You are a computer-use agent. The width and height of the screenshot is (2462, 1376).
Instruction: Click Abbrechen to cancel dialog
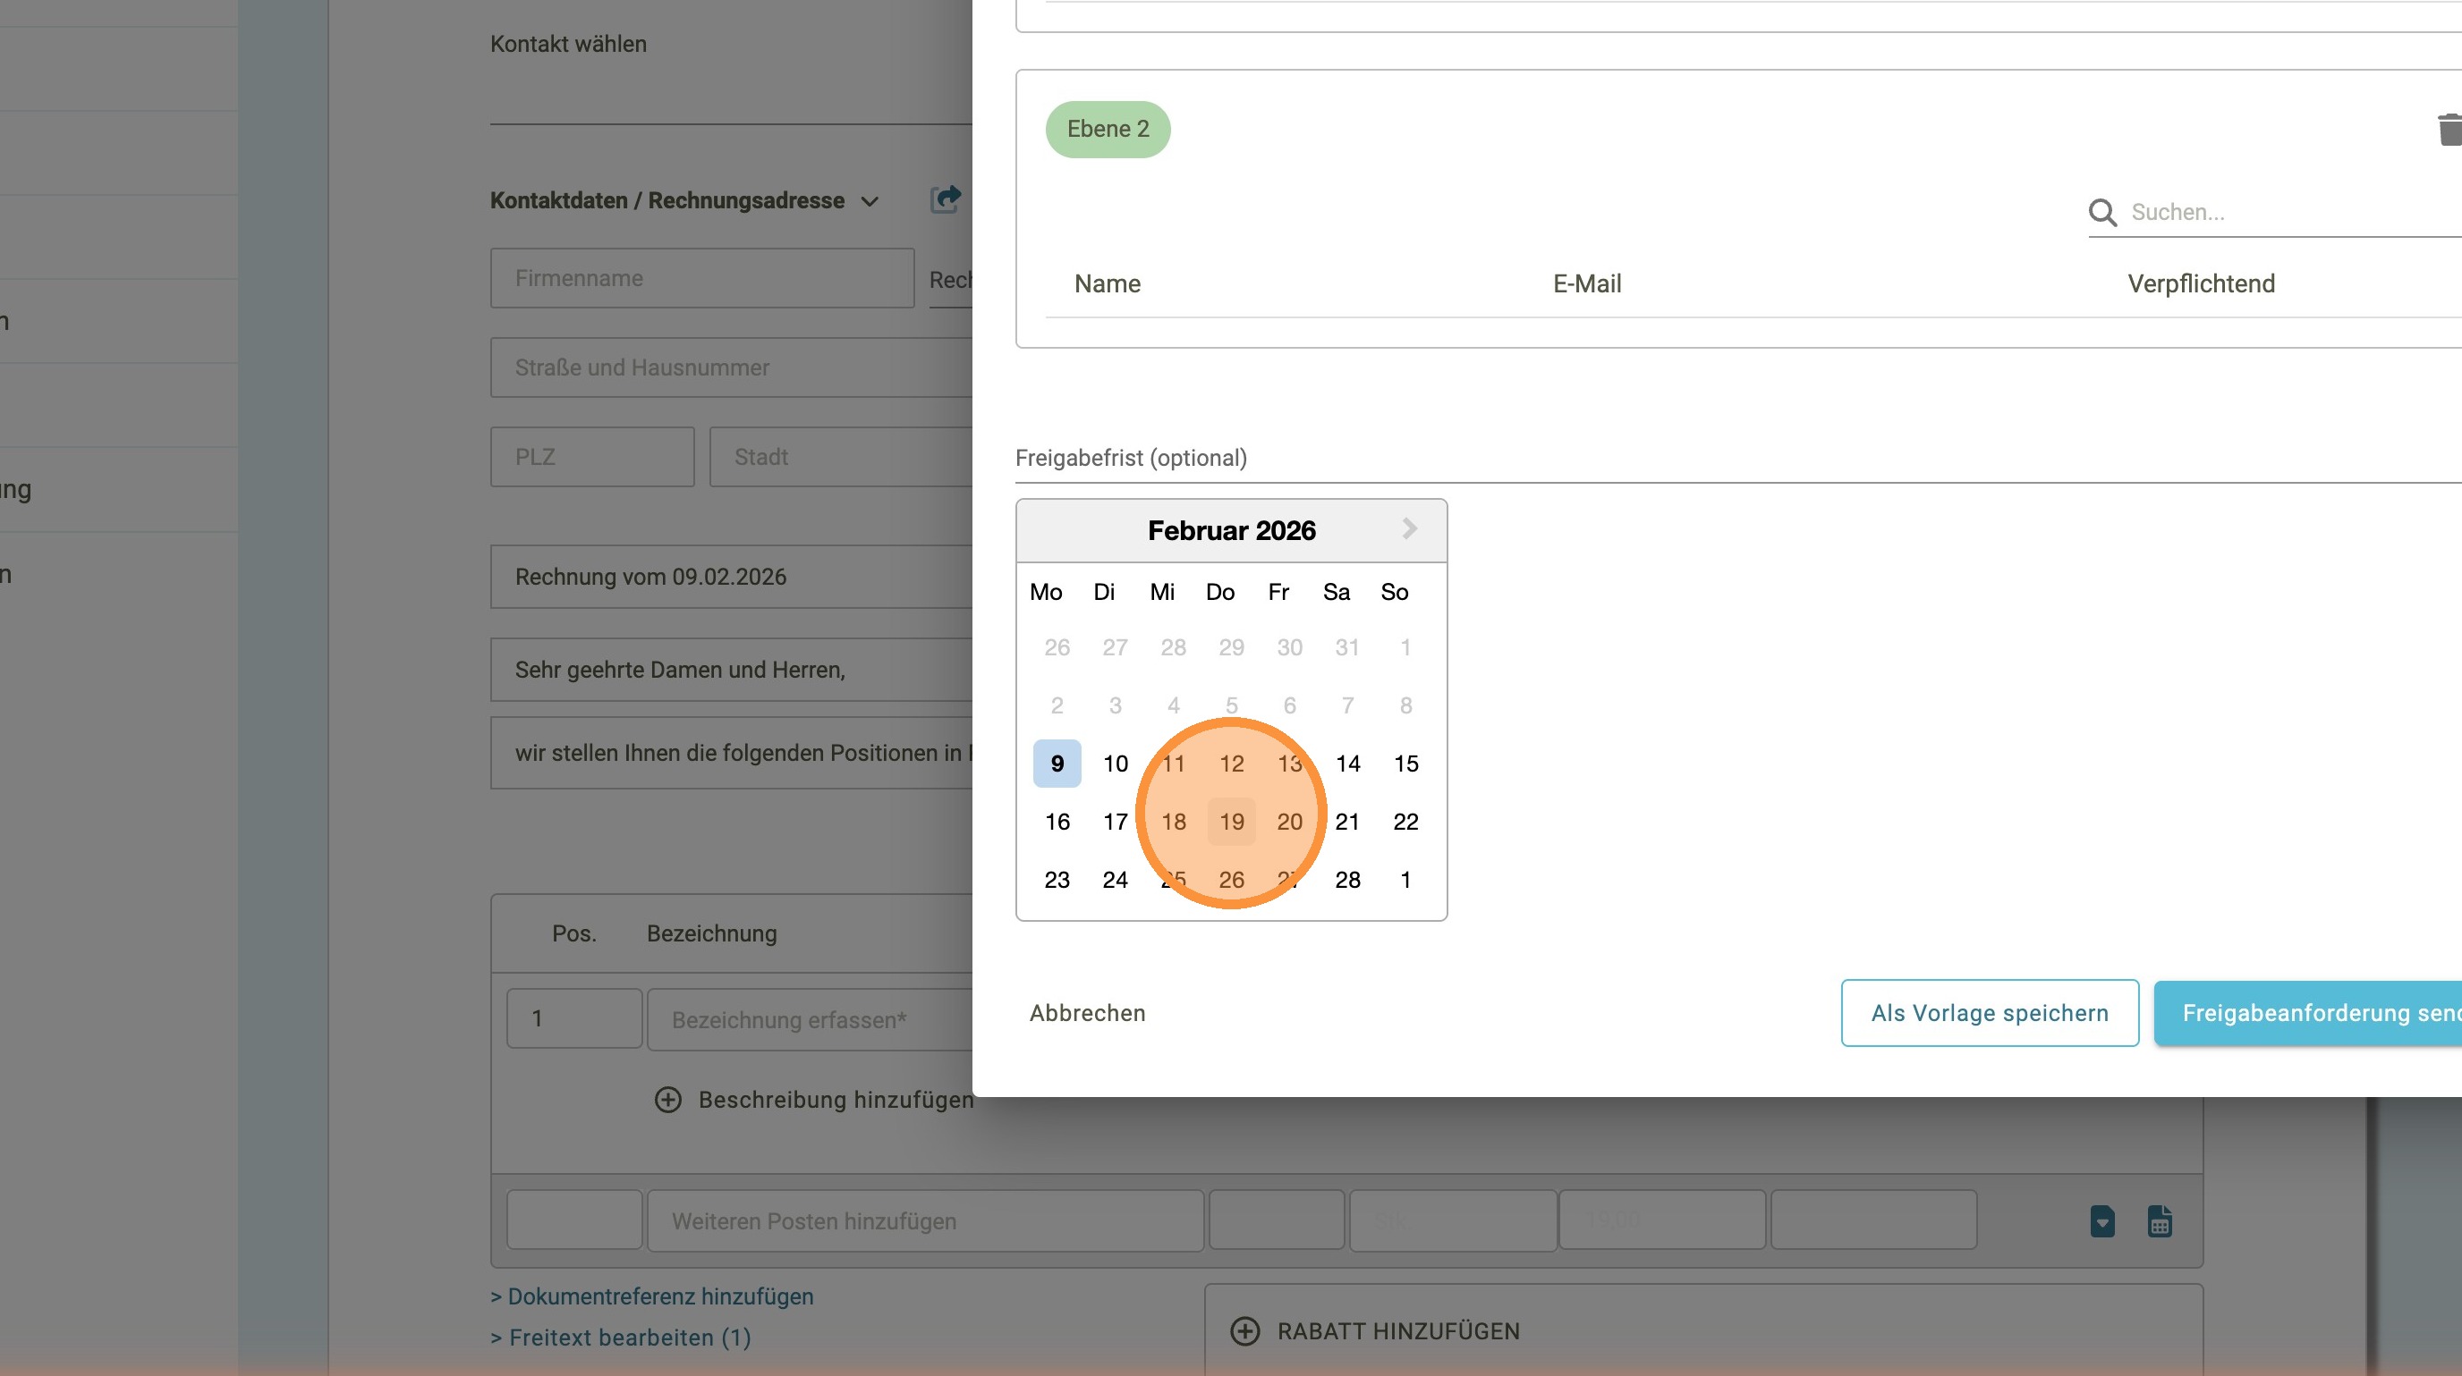[x=1087, y=1013]
